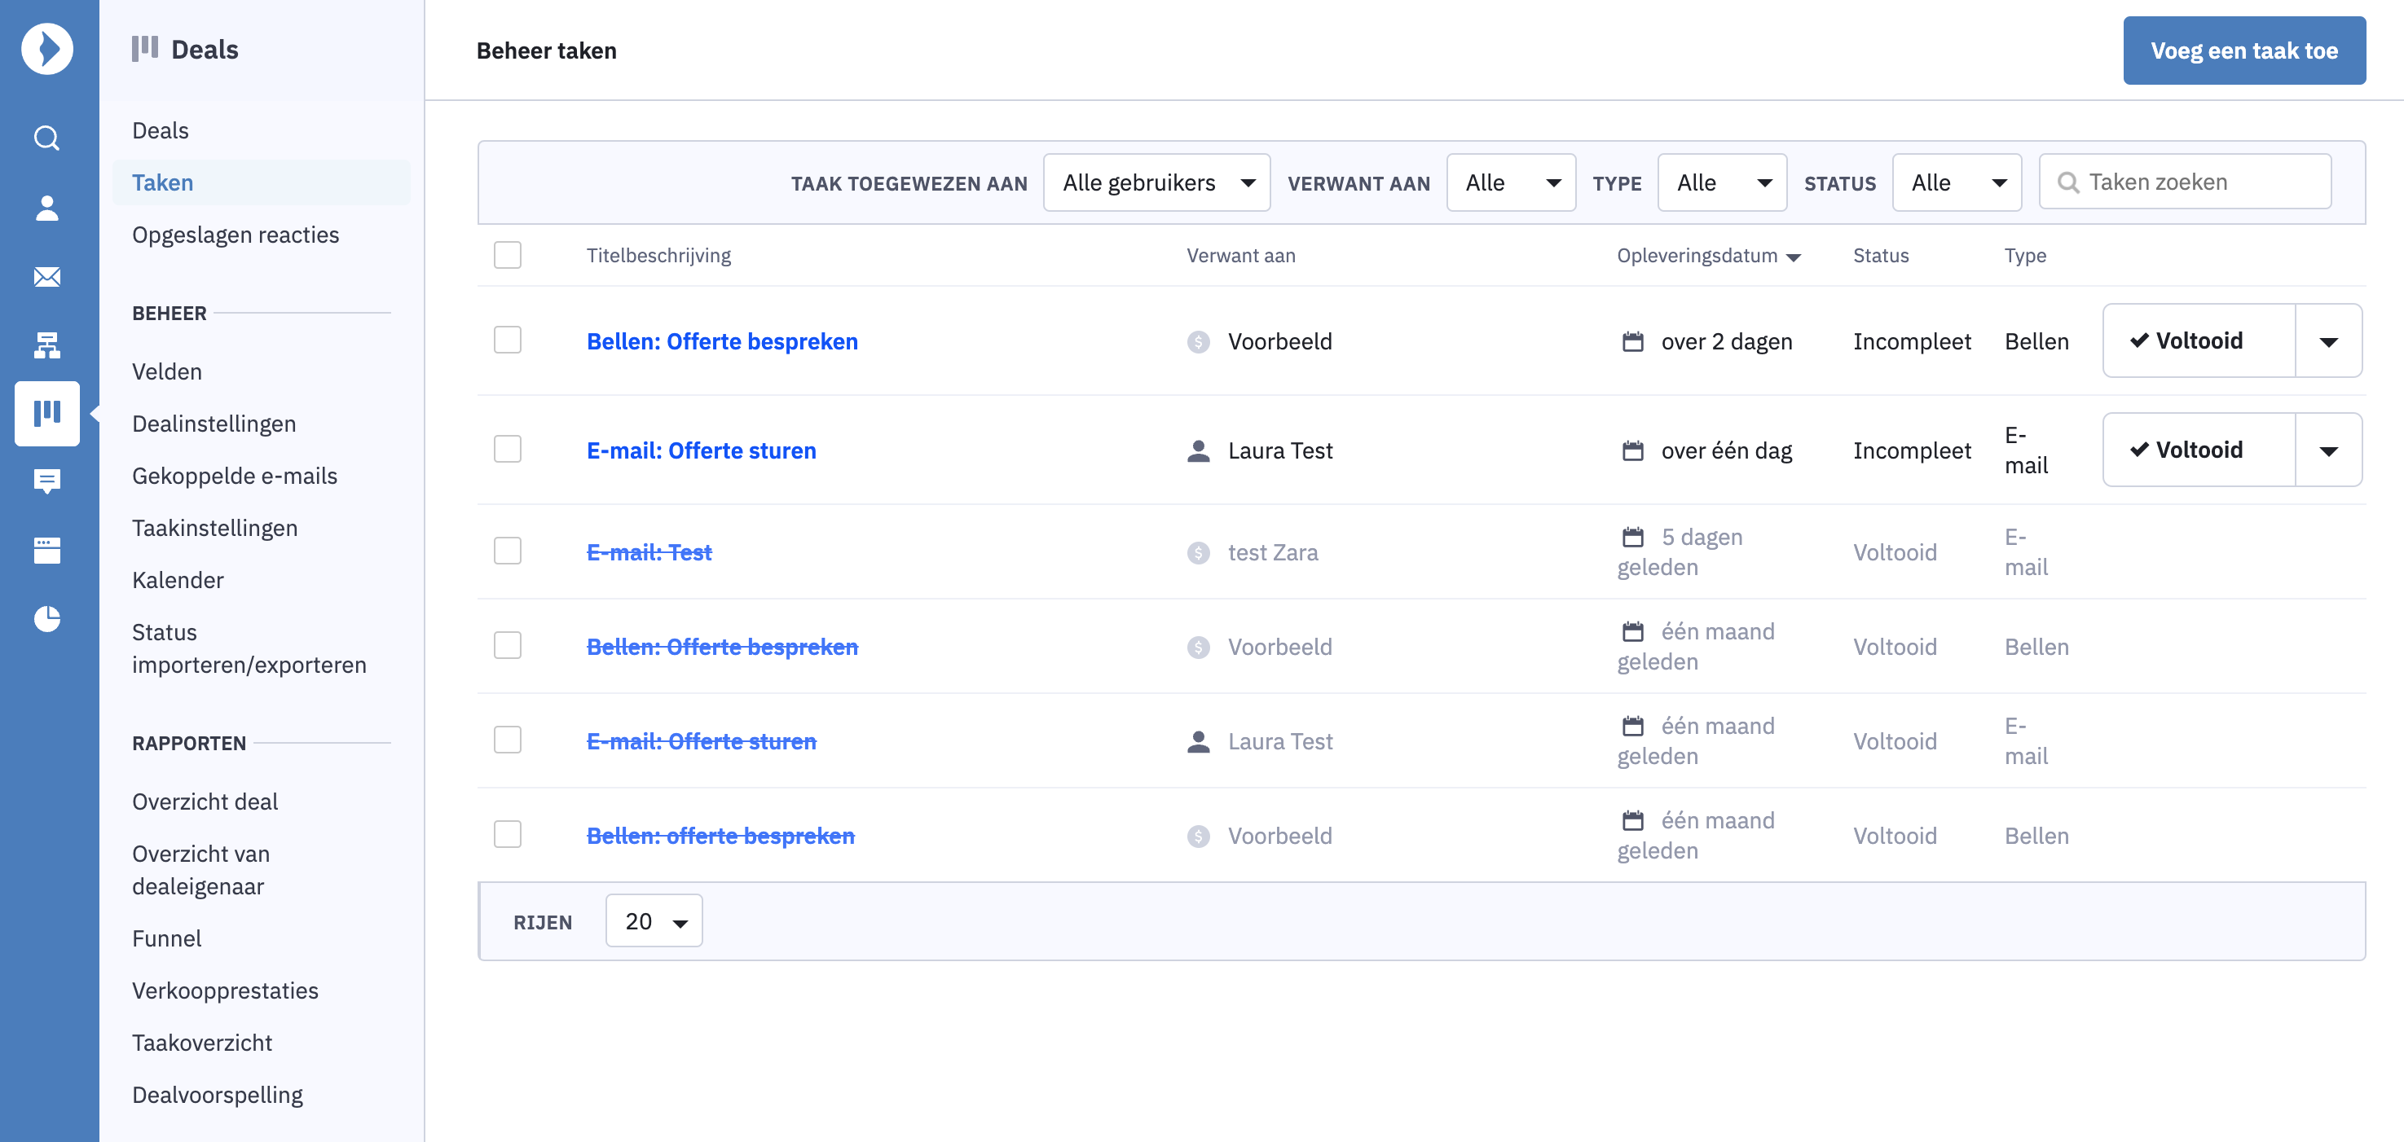Screen dimensions: 2404x1142
Task: Open the Bellen: offerte bespreken last task link
Action: tap(720, 836)
